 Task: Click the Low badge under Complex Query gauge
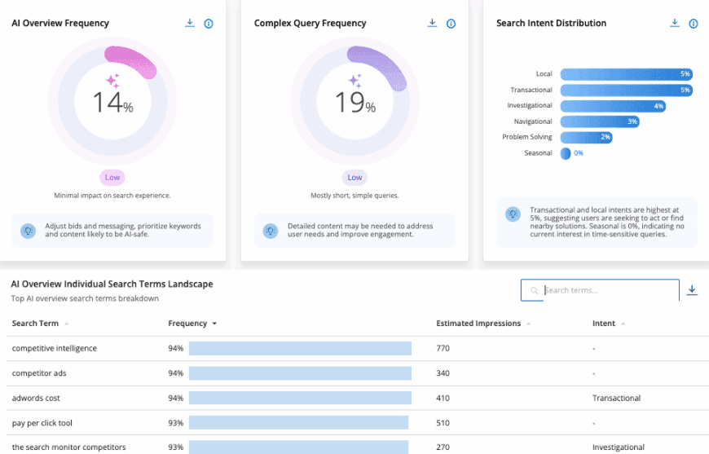(354, 177)
